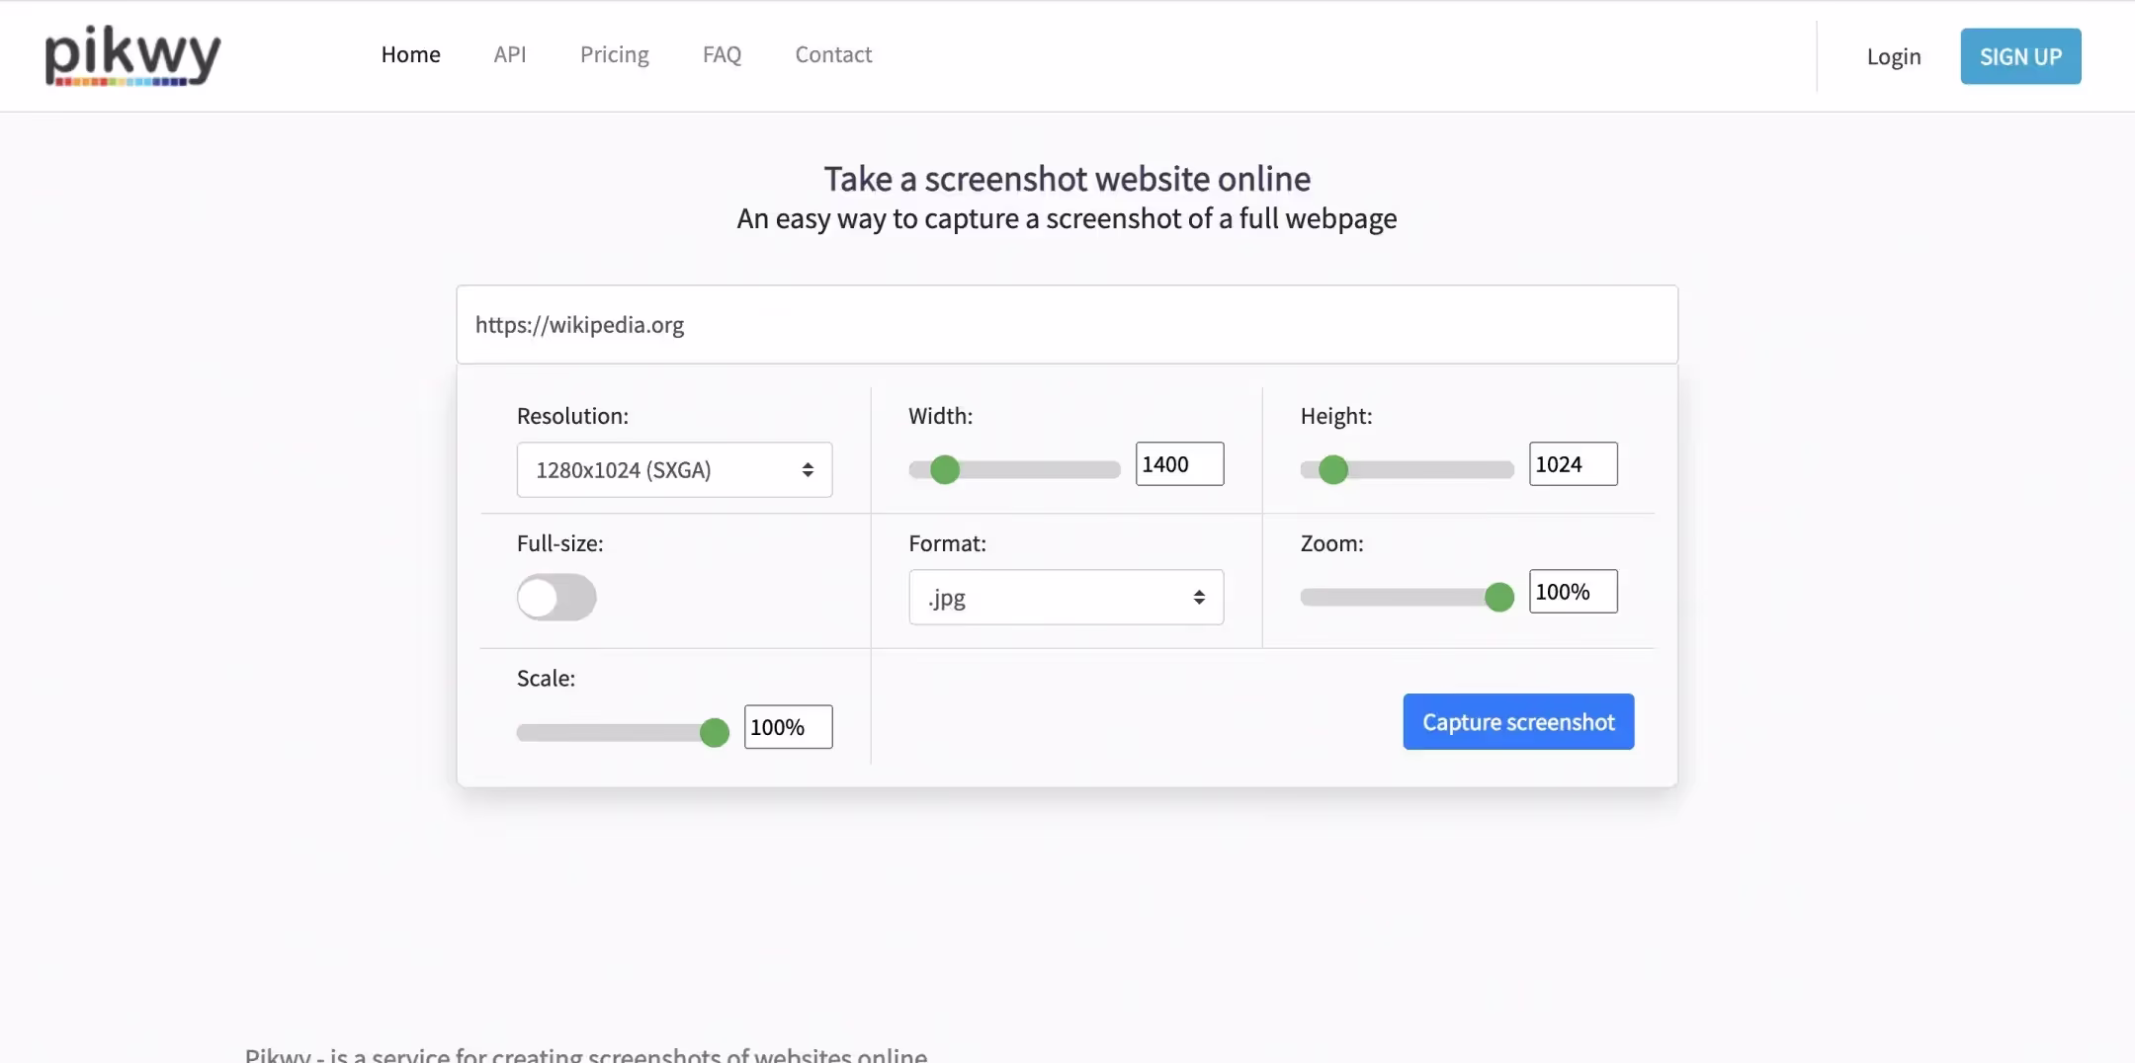Screen dimensions: 2135x1063
Task: Navigate to the FAQ page
Action: (722, 54)
